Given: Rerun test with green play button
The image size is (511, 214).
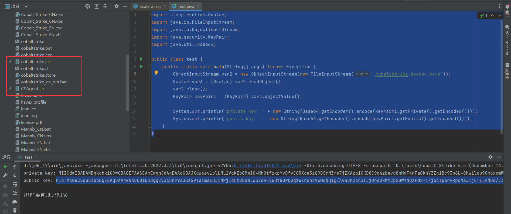Looking at the screenshot, I should [5, 167].
